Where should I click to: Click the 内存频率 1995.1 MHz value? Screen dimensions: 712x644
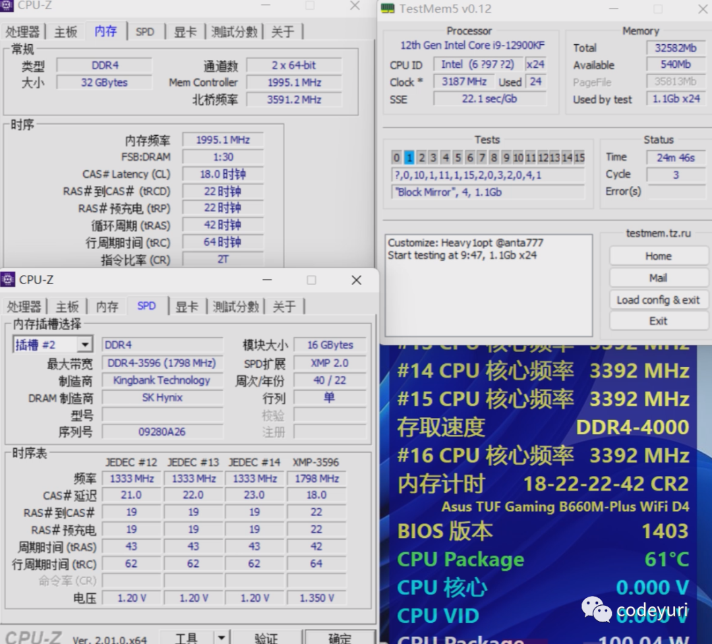(x=223, y=140)
